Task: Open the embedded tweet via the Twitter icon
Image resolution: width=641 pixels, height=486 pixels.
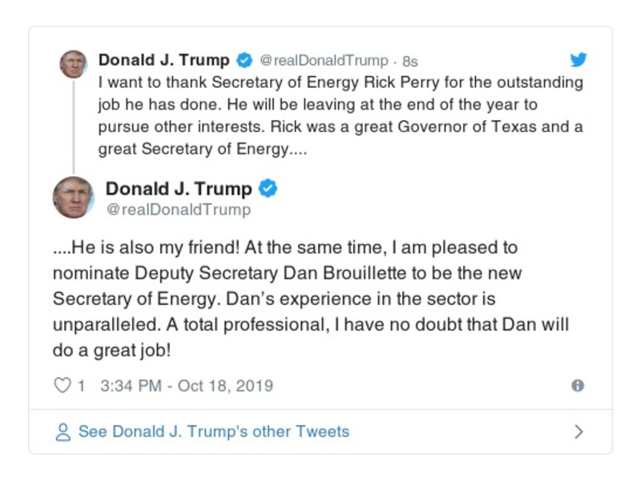Action: point(579,59)
